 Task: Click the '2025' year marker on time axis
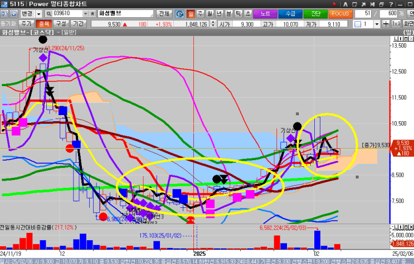(x=199, y=254)
